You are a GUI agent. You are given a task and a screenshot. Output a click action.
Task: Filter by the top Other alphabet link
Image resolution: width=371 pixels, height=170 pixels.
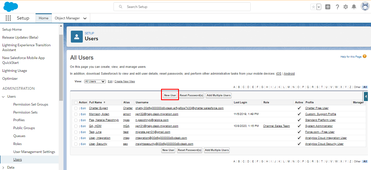click(357, 87)
